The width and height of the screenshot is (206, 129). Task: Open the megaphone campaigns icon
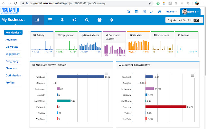pos(74,20)
